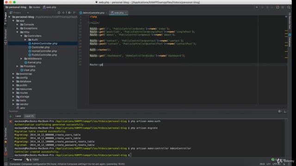Click routes in the breadcrumb bar
296x166 pixels.
coord(35,7)
